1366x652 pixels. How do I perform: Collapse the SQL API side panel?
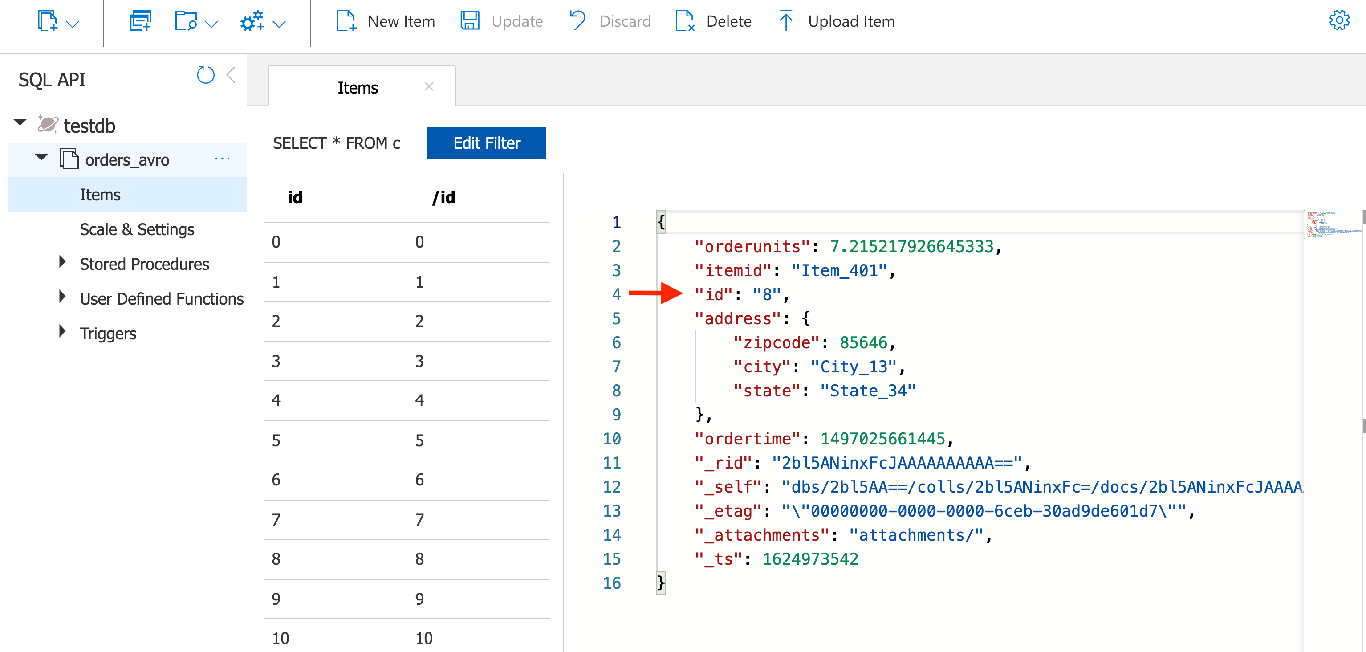tap(231, 75)
